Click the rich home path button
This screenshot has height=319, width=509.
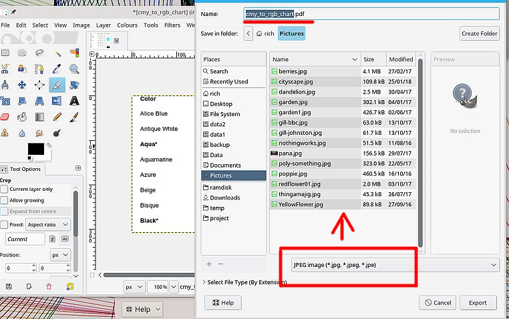(265, 33)
